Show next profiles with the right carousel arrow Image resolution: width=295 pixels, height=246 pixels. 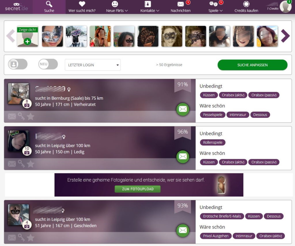tap(285, 36)
